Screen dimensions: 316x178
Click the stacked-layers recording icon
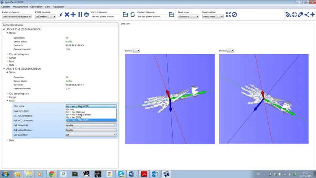pos(86,15)
